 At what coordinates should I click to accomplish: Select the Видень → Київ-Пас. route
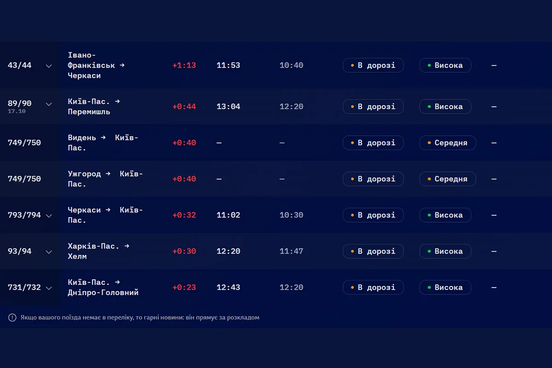(x=103, y=143)
